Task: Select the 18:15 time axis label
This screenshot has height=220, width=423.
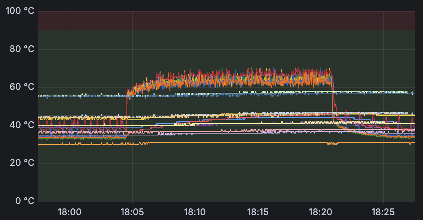Action: click(x=258, y=213)
